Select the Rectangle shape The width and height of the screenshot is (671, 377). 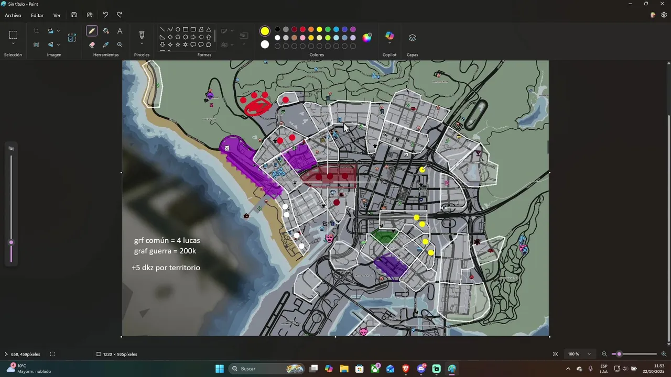coord(186,30)
